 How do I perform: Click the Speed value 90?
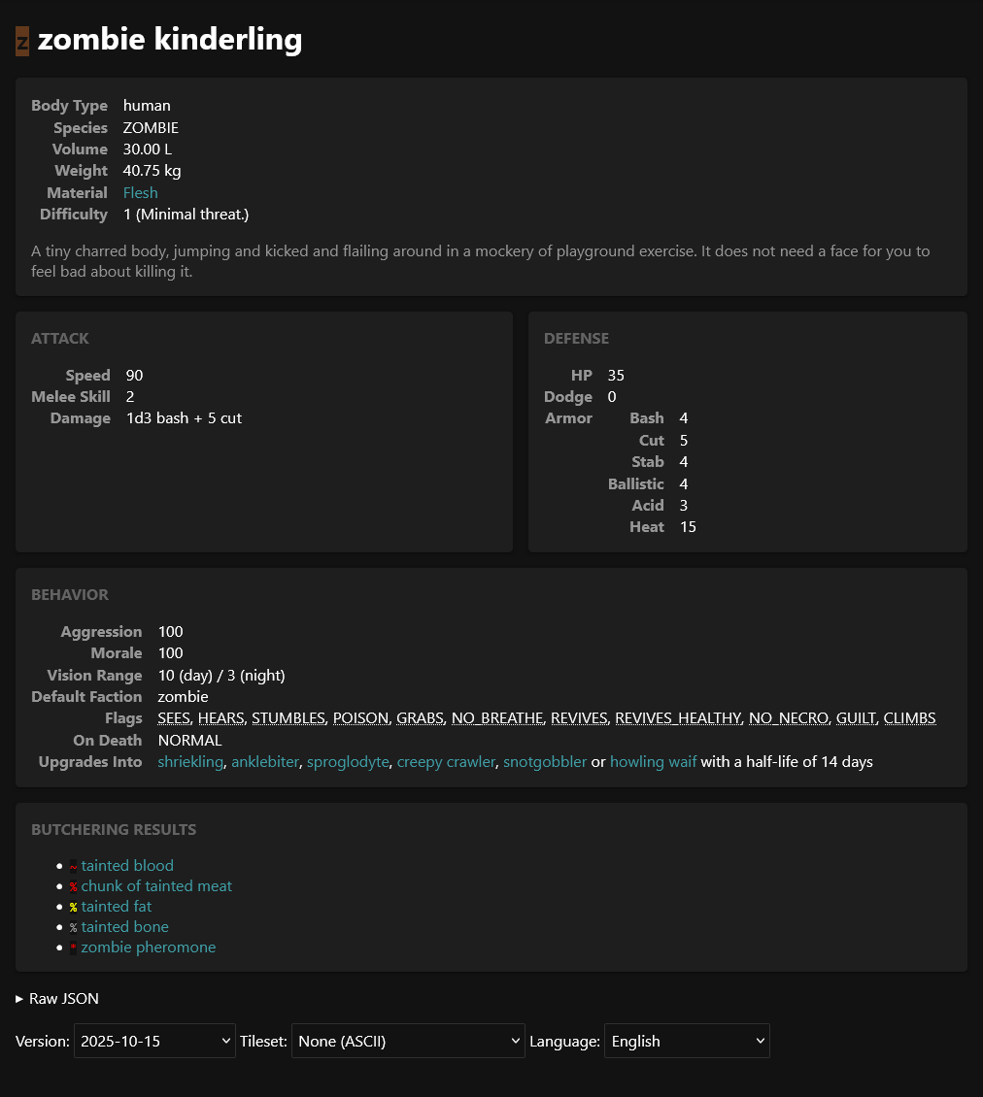click(134, 375)
